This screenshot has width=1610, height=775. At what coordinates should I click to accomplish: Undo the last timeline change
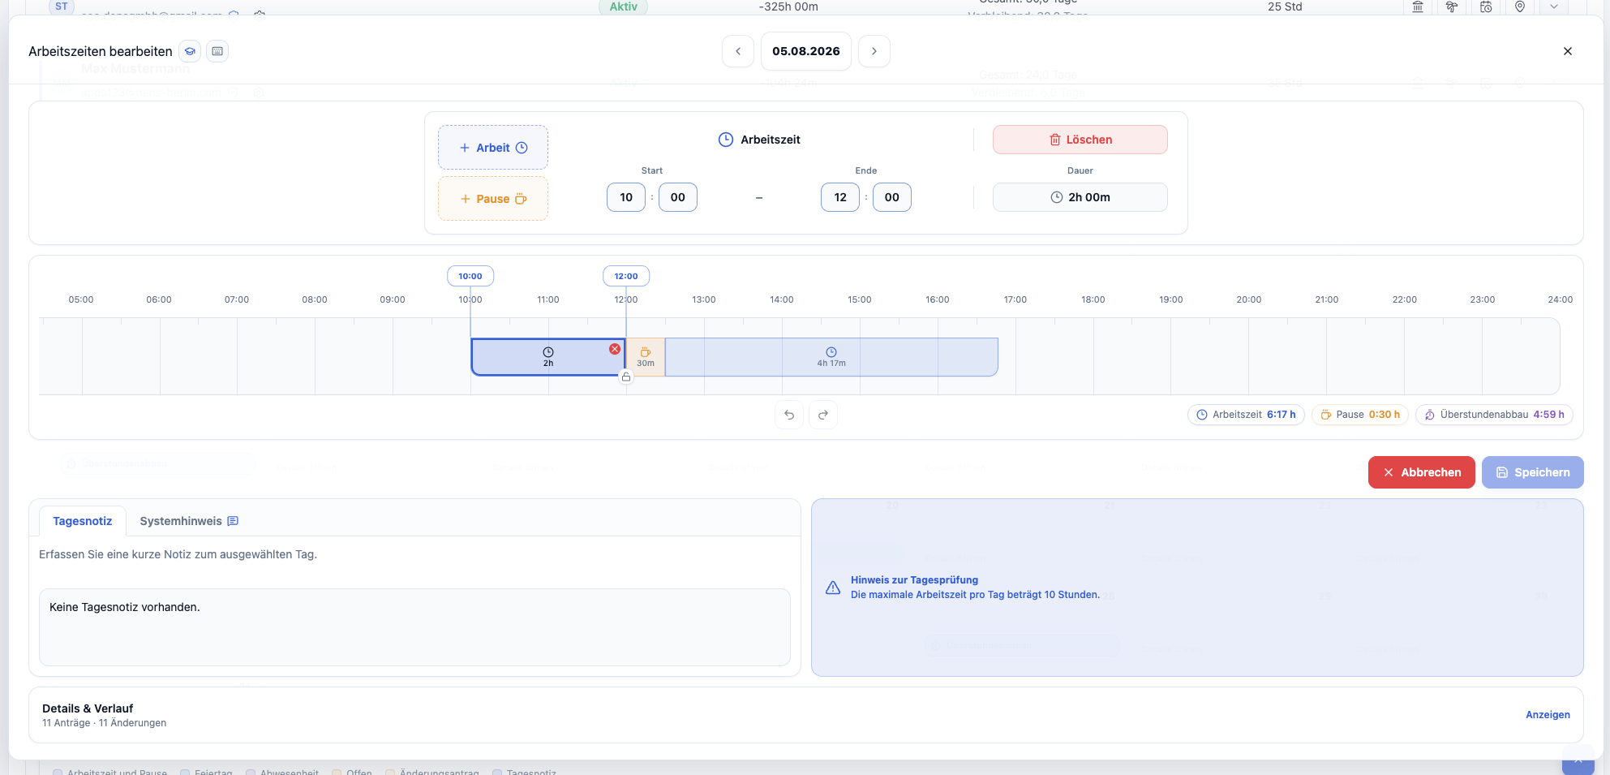[x=789, y=415]
